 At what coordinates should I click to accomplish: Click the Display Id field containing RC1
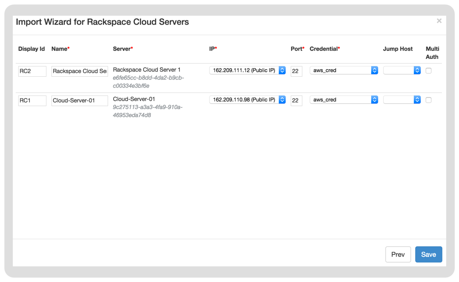(32, 100)
